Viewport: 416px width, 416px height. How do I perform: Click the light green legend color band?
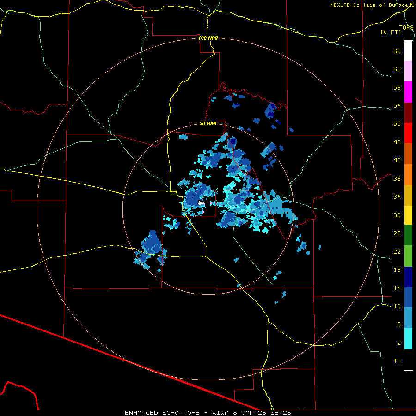[x=408, y=256]
